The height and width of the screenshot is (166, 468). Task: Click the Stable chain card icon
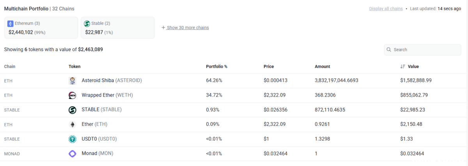point(87,23)
